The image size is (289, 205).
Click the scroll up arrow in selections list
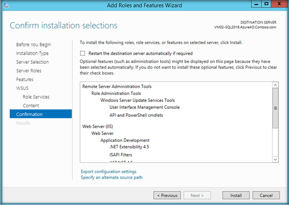pyautogui.click(x=276, y=85)
